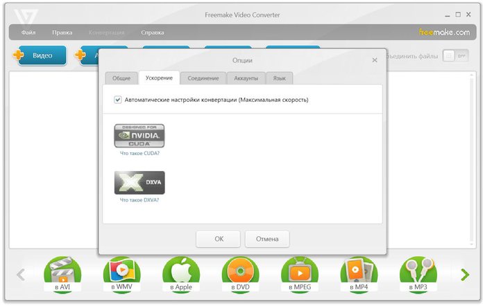Image resolution: width=485 pixels, height=306 pixels.
Task: Select the в Apple output icon
Action: [x=181, y=274]
